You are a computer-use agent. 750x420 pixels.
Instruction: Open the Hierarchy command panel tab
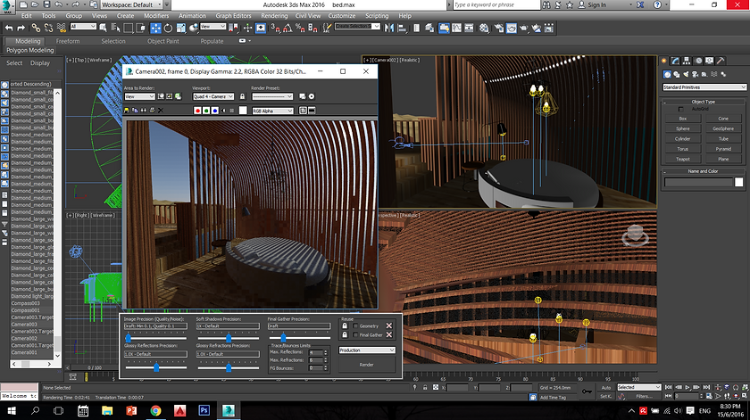pyautogui.click(x=687, y=61)
